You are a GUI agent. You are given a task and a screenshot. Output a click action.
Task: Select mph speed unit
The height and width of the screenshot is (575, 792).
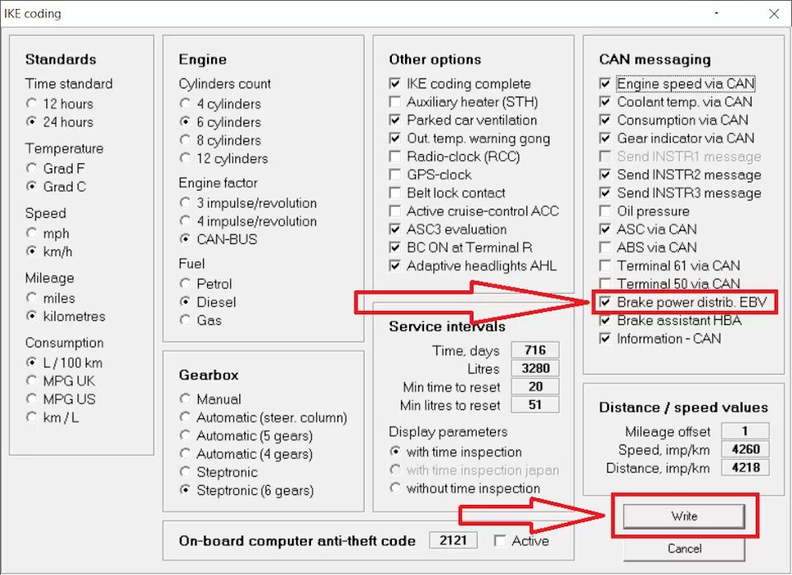click(x=31, y=233)
